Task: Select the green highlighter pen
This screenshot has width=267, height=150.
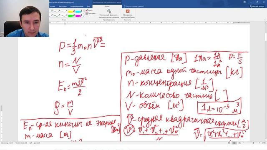Action: point(71,15)
